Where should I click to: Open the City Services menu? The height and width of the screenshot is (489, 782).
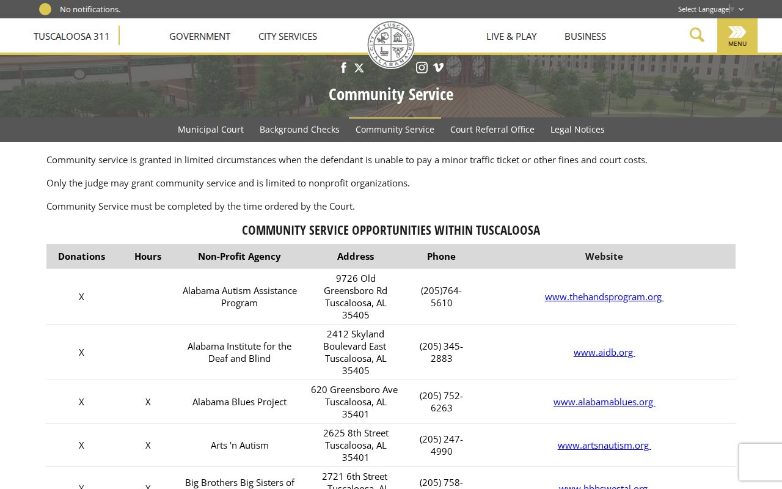[288, 36]
